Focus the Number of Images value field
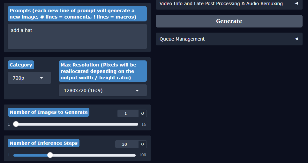Viewport: 308px width, 163px height. [128, 113]
